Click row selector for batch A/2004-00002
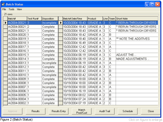This screenshot has width=163, height=122. coord(5,103)
